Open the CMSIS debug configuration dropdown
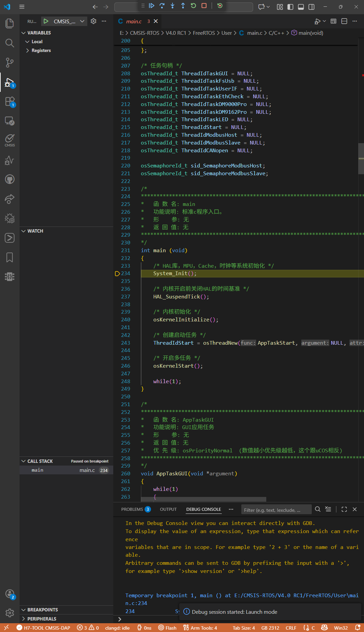 (x=82, y=21)
